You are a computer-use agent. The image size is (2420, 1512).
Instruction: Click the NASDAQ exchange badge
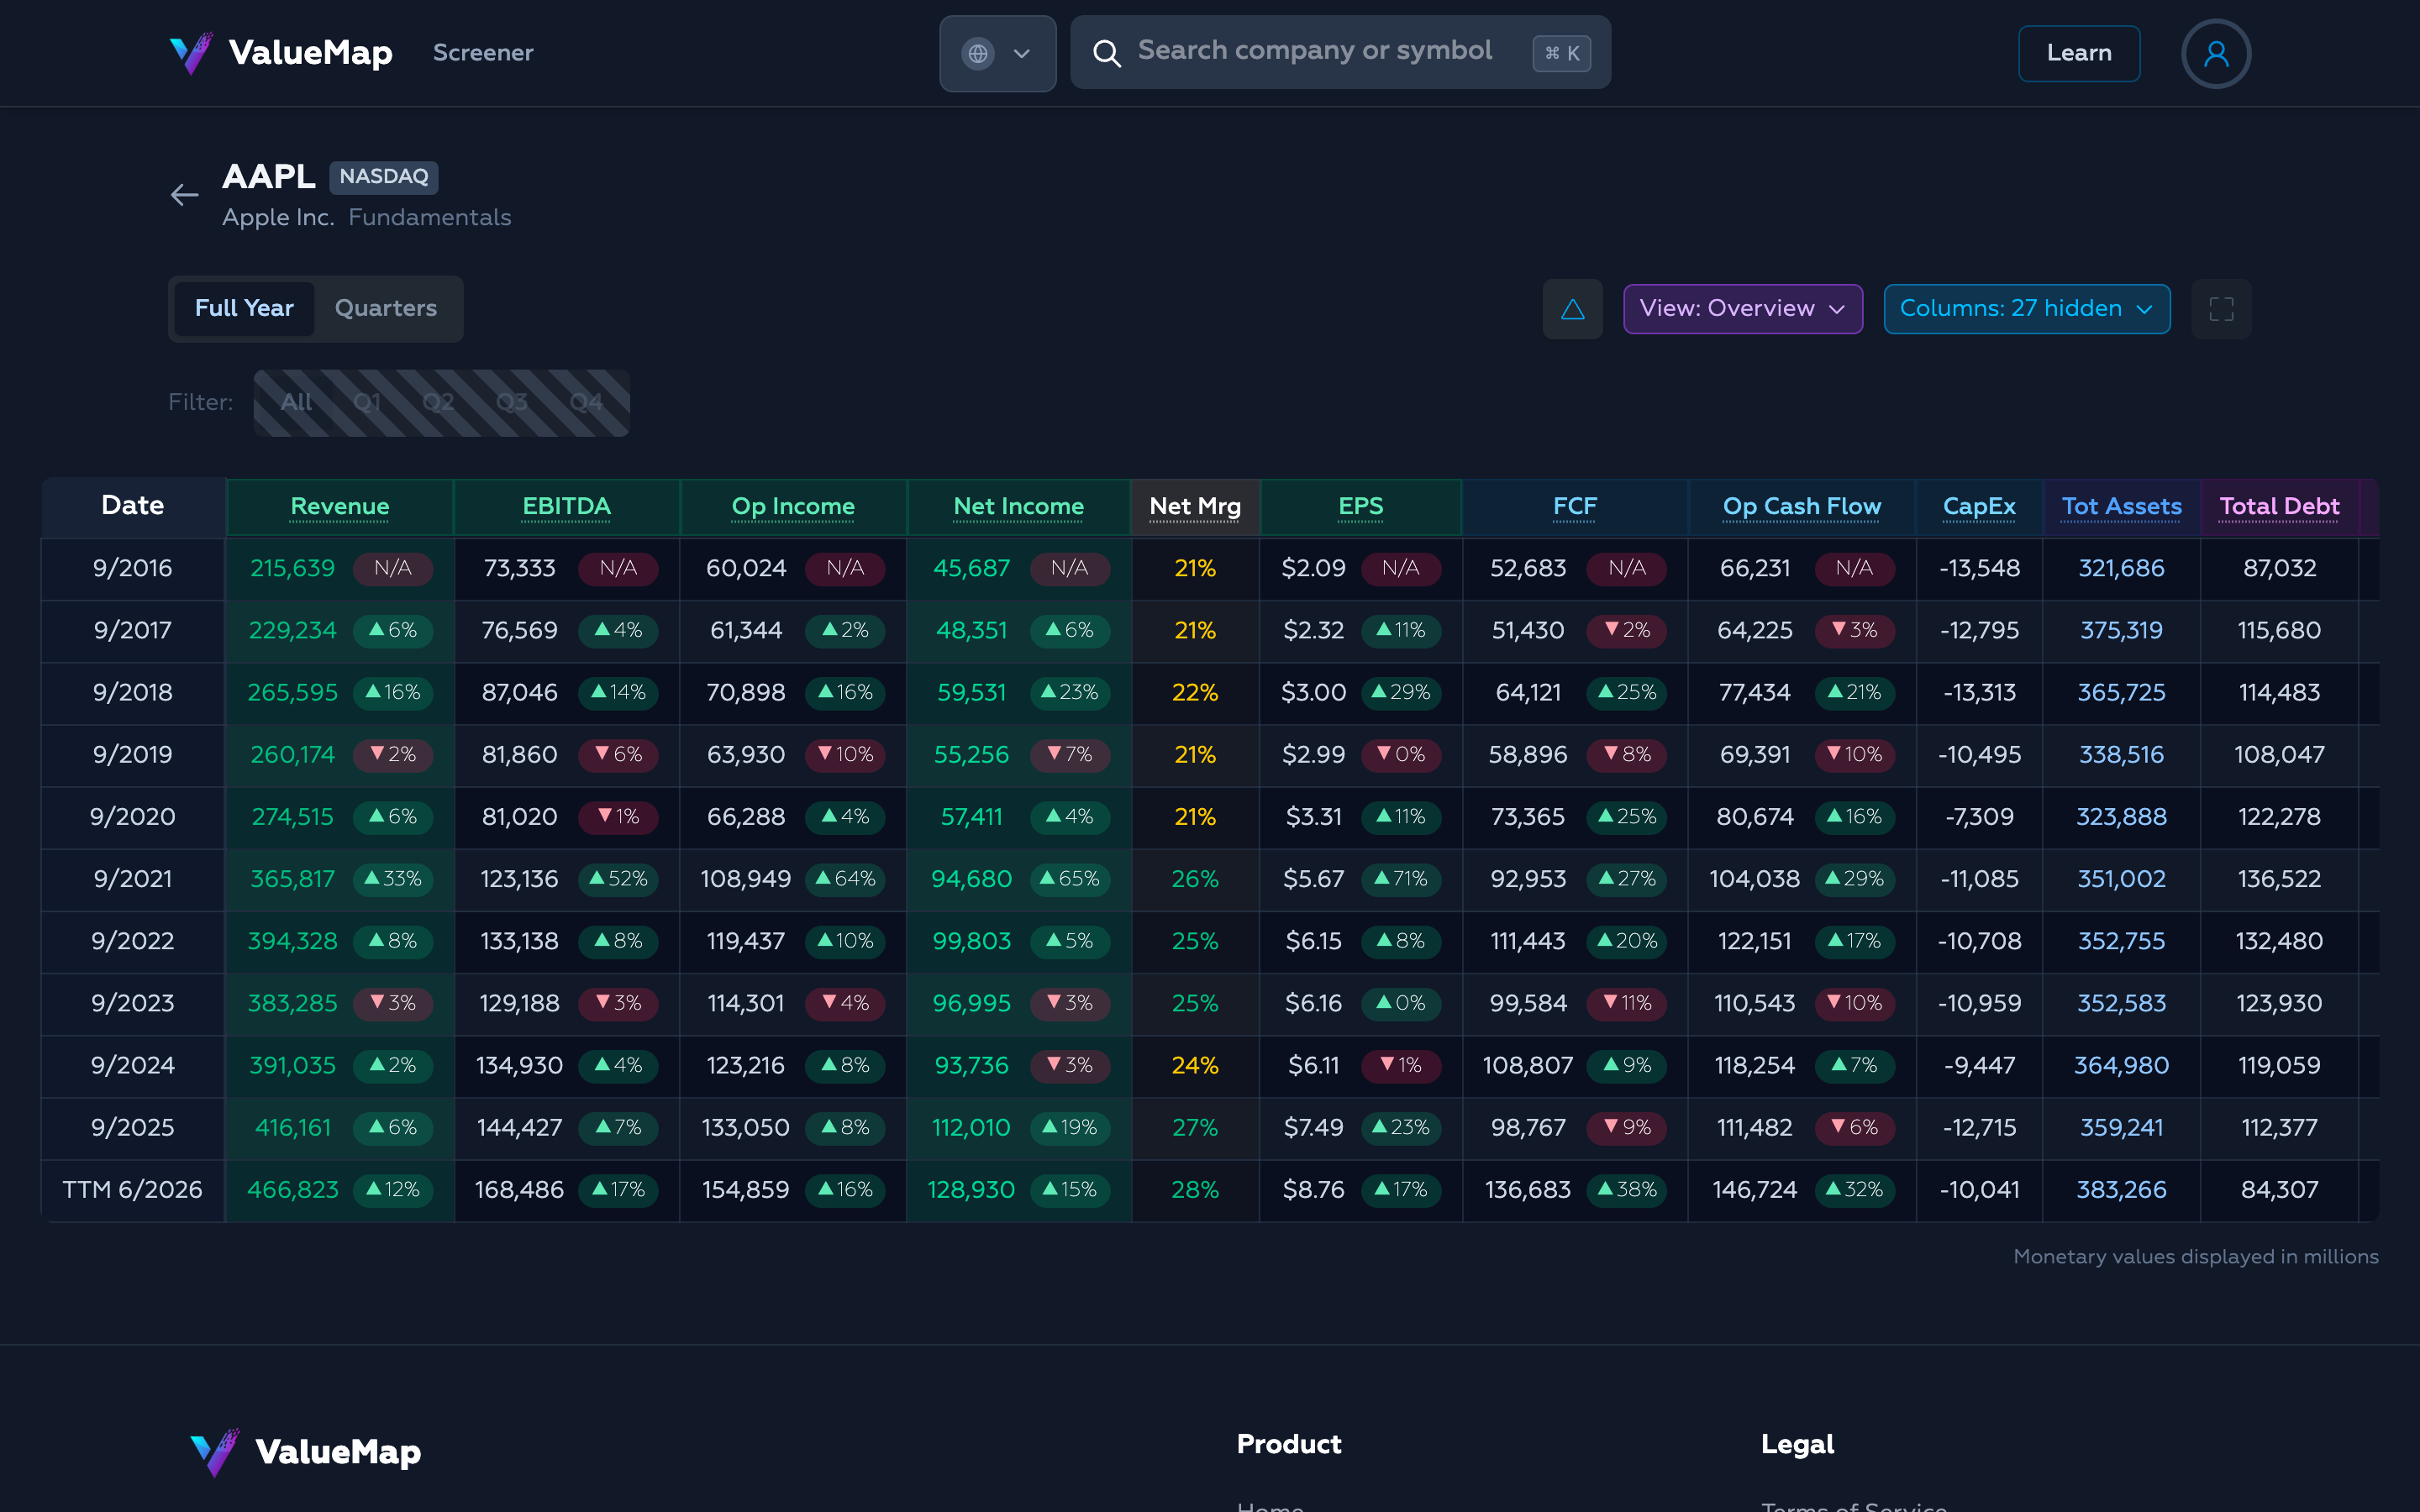pyautogui.click(x=384, y=177)
